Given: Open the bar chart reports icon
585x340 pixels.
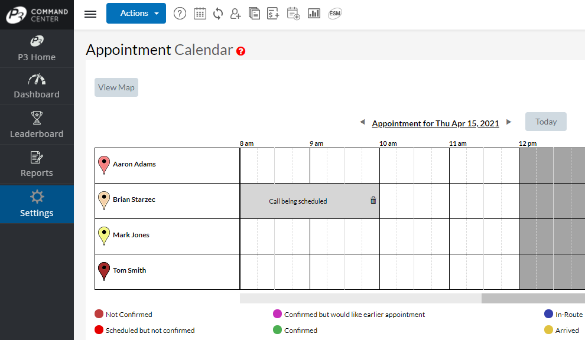Looking at the screenshot, I should 313,13.
